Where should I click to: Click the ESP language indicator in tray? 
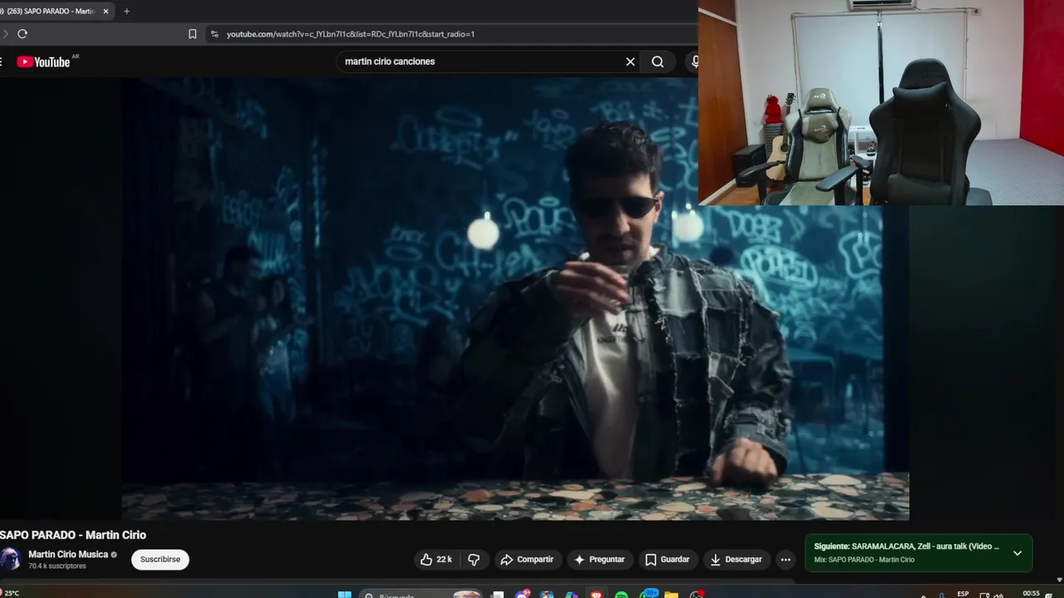pos(963,594)
